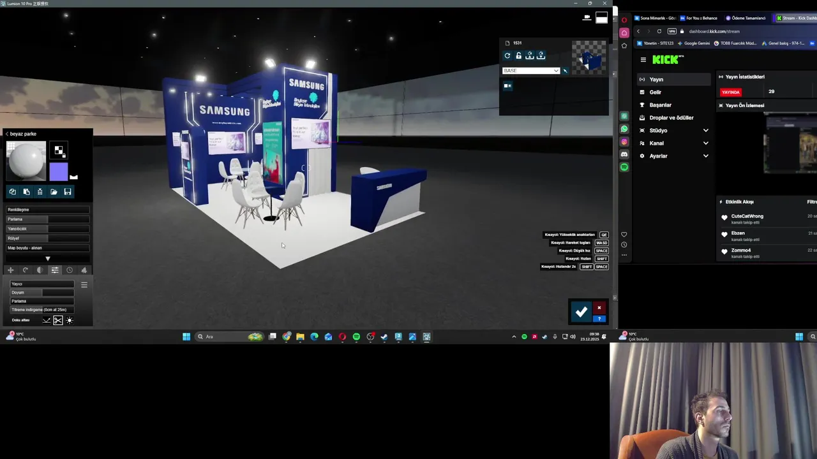This screenshot has width=817, height=459.
Task: Adjust Titreme indirgeme slider
Action: (42, 309)
